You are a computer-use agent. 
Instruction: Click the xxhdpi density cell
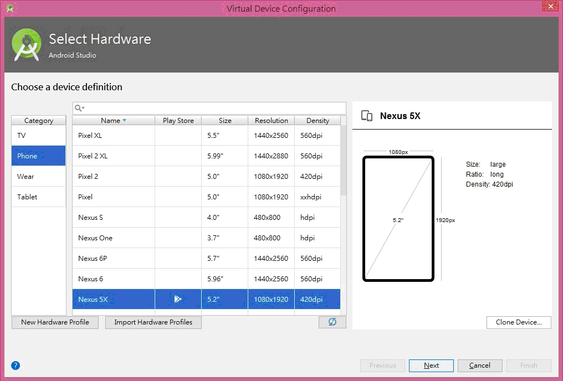point(318,197)
